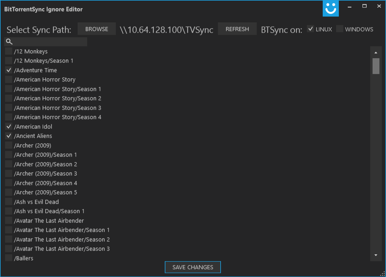Image resolution: width=386 pixels, height=277 pixels.
Task: Click the Select Sync Path label
Action: click(x=39, y=30)
